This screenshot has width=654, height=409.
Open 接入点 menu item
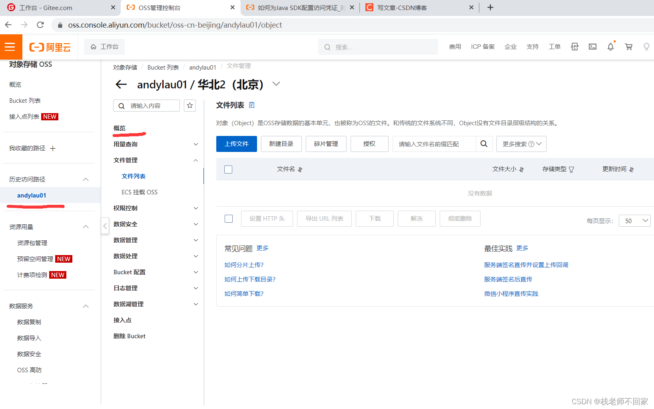click(x=122, y=320)
